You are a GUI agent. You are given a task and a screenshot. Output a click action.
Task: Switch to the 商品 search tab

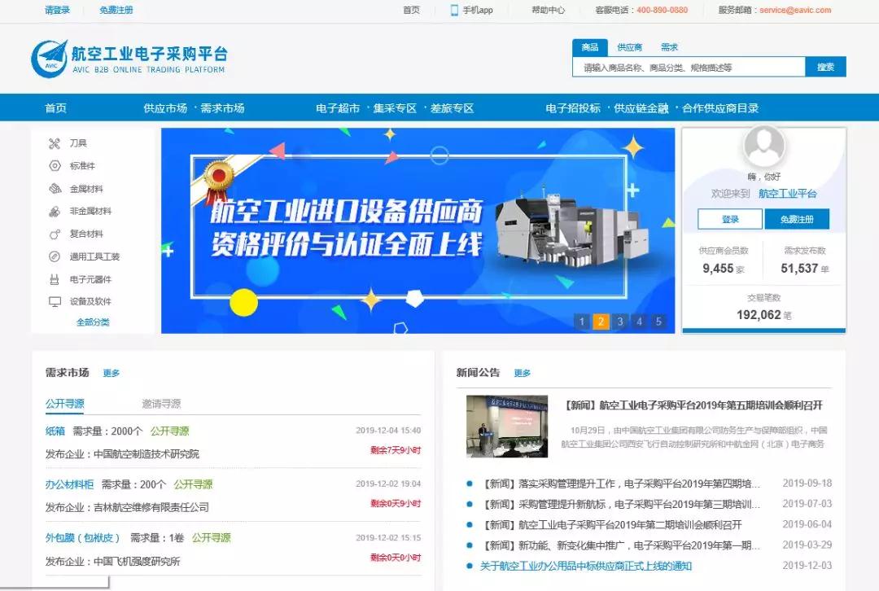click(590, 47)
